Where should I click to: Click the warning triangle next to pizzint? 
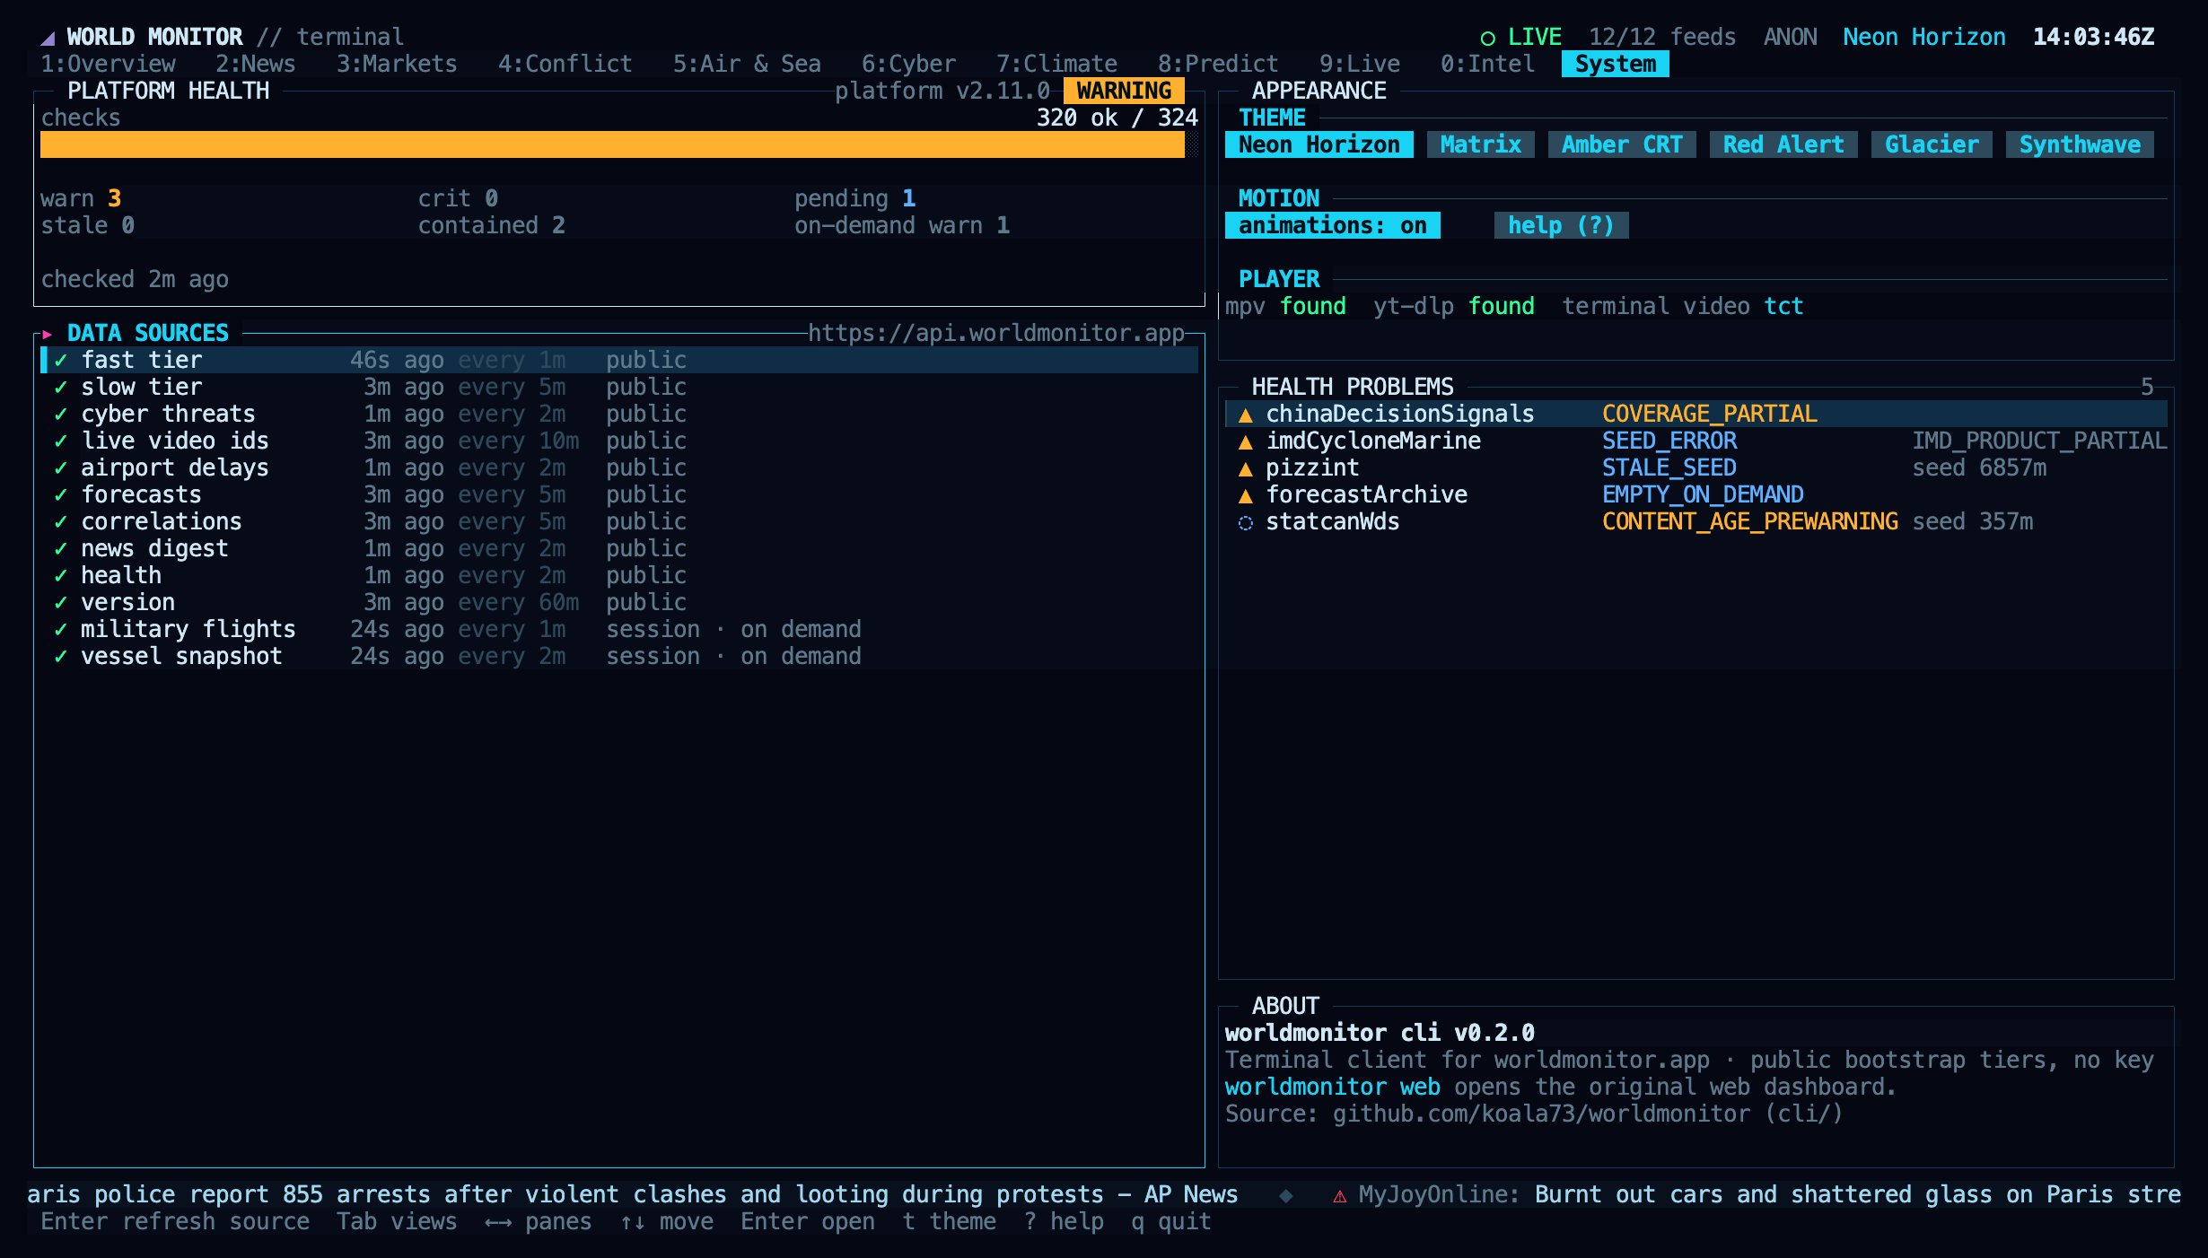tap(1245, 468)
